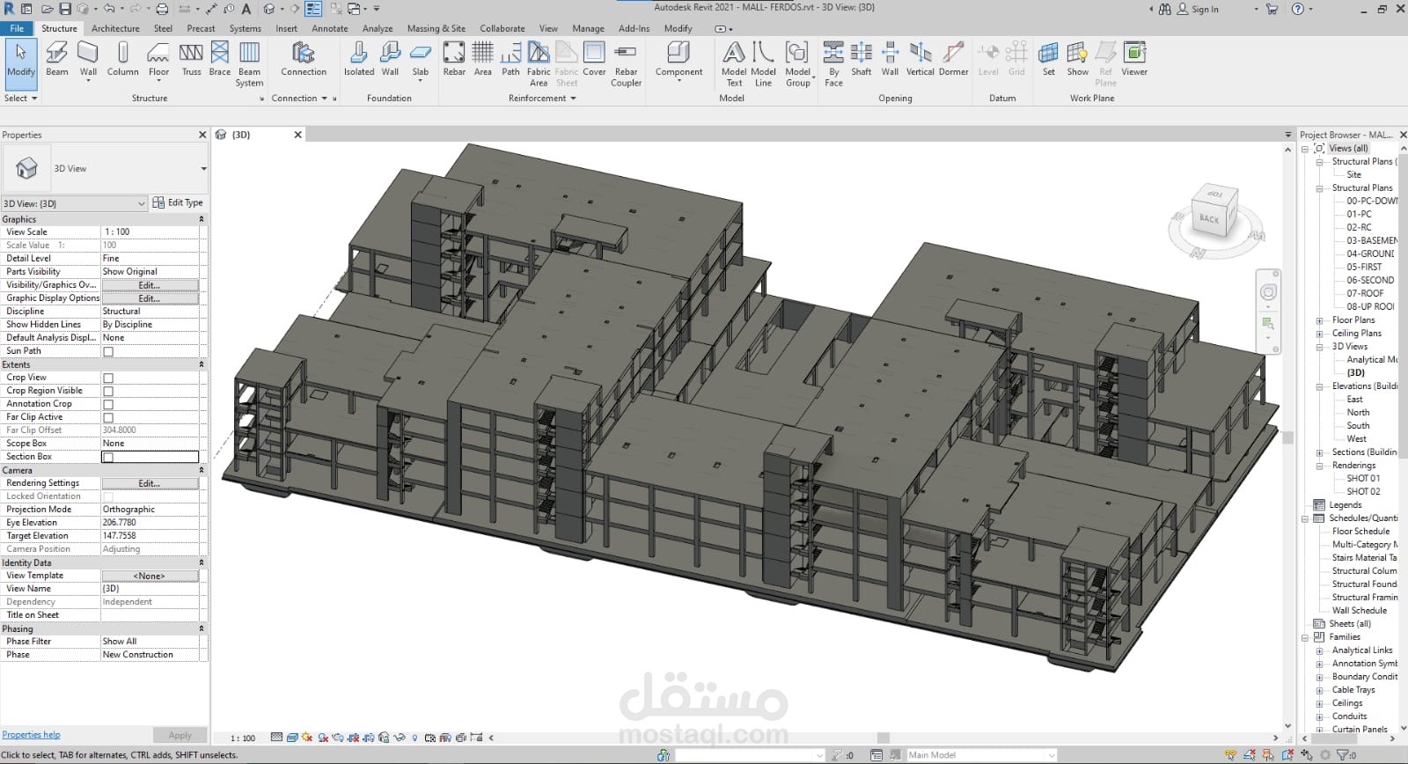Viewport: 1408px width, 764px height.
Task: Switch to the Massing & Site tab
Action: point(436,28)
